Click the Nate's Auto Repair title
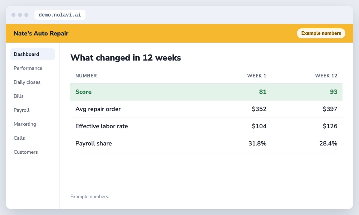 click(x=41, y=33)
